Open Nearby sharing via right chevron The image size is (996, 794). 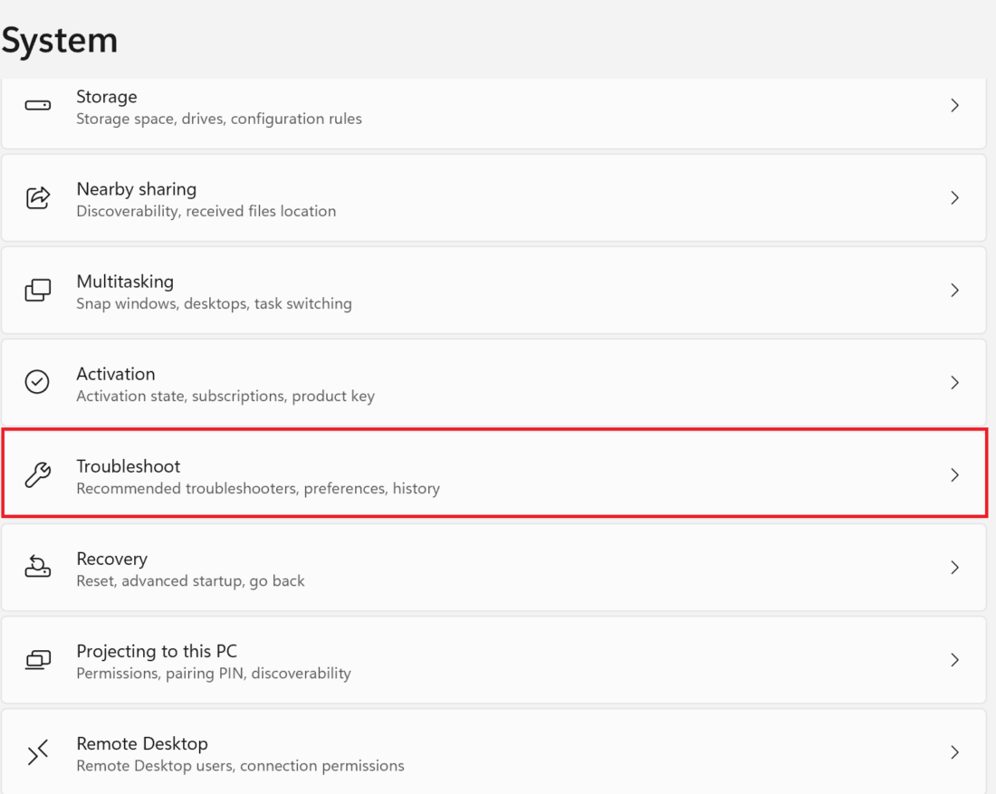point(954,198)
